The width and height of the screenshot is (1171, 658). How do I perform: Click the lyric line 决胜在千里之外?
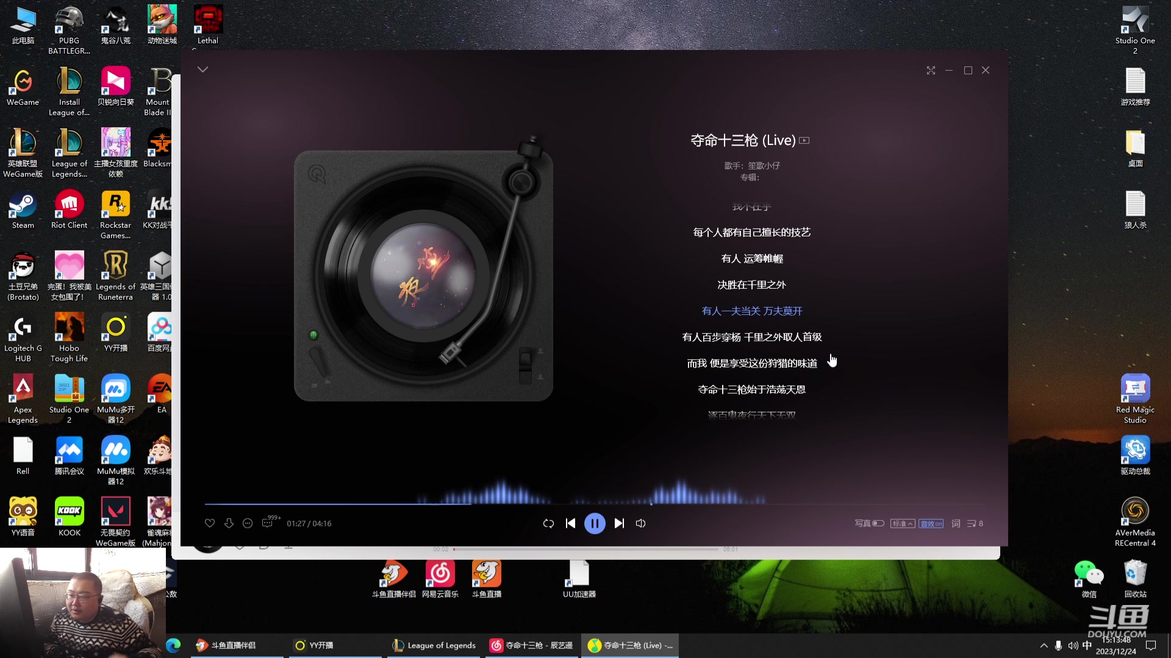[751, 285]
